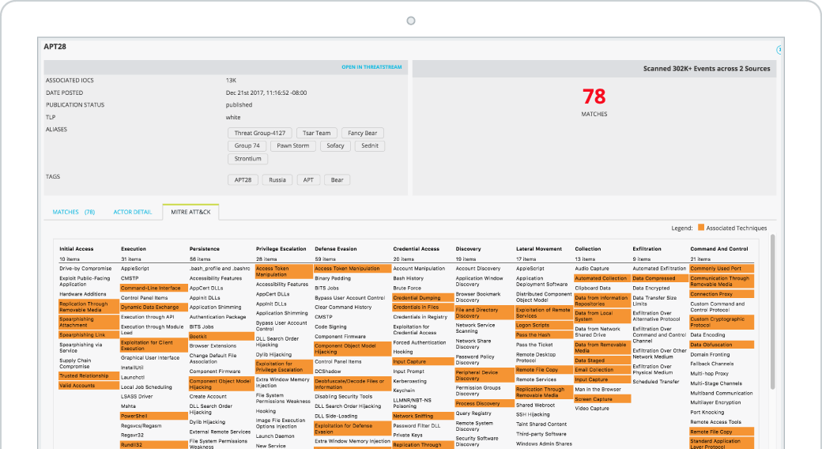
Task: Click the Dynamic Data Exchange technique
Action: (153, 308)
